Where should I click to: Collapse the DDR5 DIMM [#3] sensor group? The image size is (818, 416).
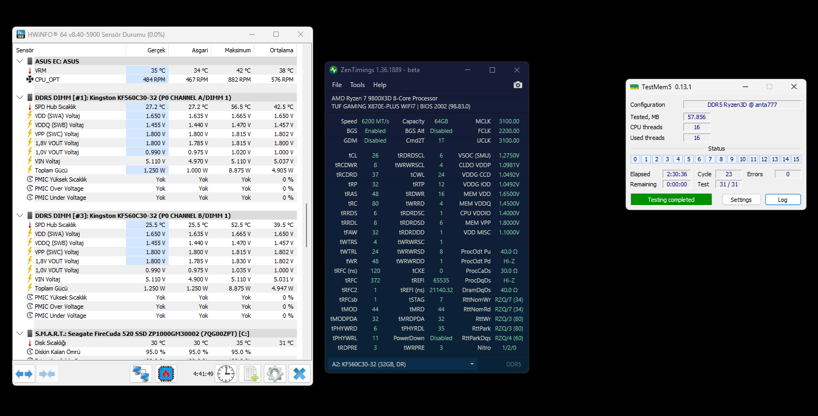20,216
